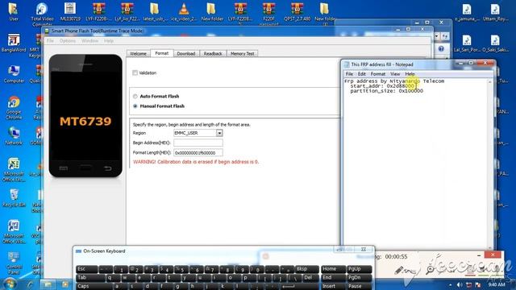516x290 pixels.
Task: Open the Network desktop icon
Action: (x=14, y=136)
